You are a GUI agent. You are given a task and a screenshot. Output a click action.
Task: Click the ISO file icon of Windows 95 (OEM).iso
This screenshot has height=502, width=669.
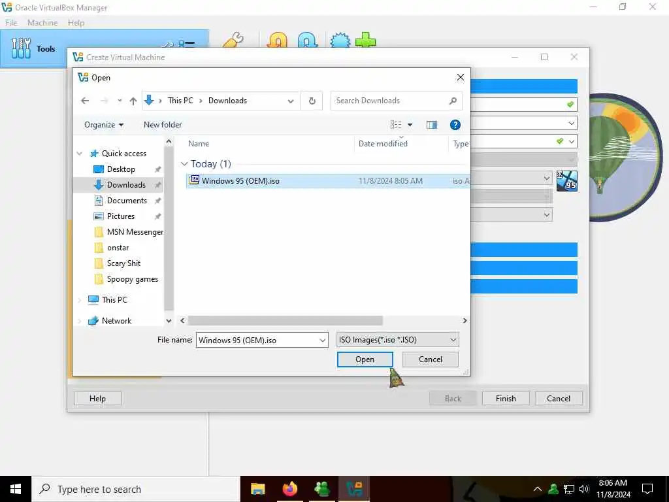pyautogui.click(x=194, y=180)
